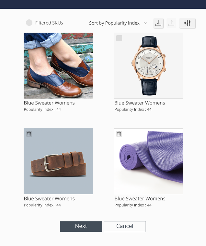Open the title under the yoga mat image
This screenshot has width=206, height=246.
140,198
